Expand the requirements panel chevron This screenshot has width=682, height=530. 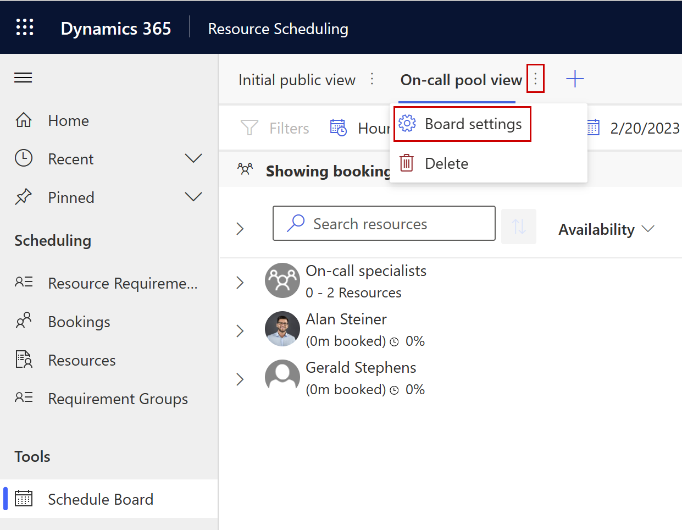(x=240, y=229)
